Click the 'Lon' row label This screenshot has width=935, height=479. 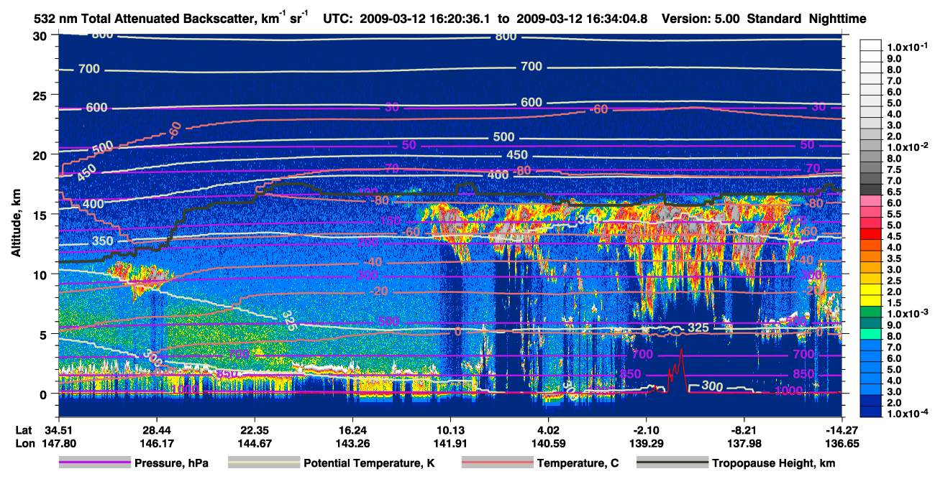tap(24, 444)
